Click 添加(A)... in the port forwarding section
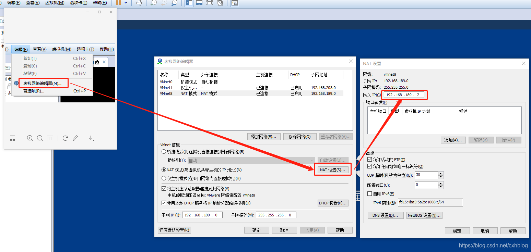The width and height of the screenshot is (531, 252). 453,140
